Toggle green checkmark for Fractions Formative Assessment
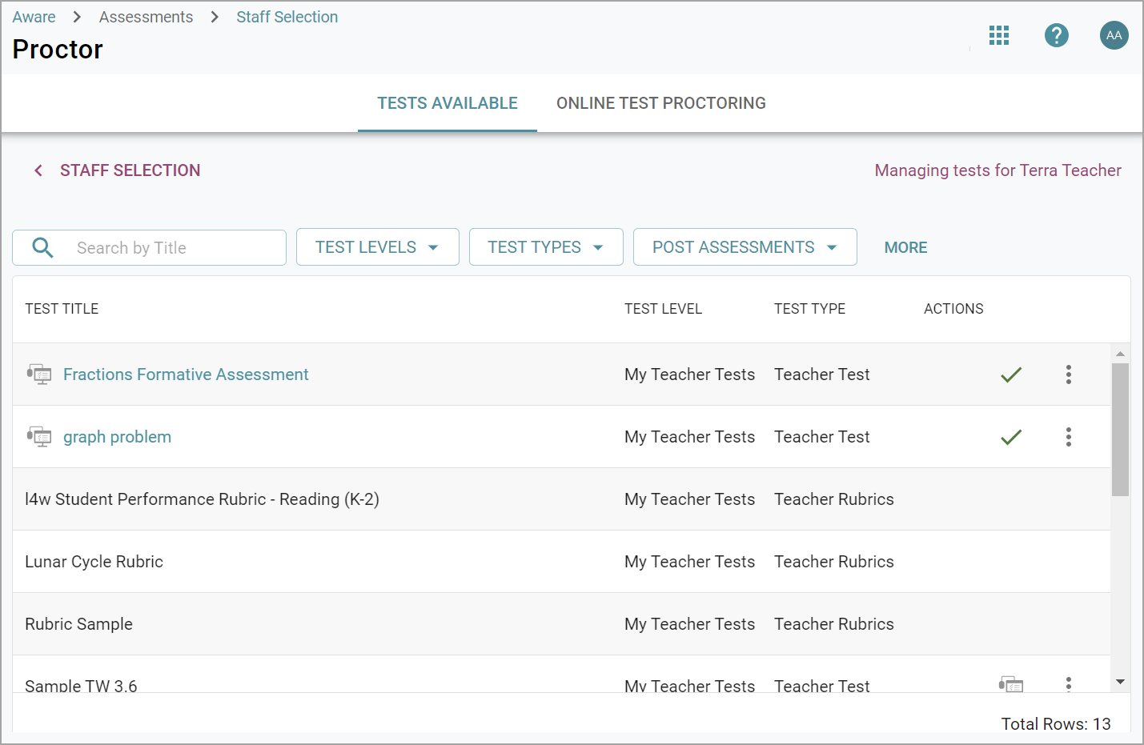Viewport: 1144px width, 745px height. [1011, 375]
